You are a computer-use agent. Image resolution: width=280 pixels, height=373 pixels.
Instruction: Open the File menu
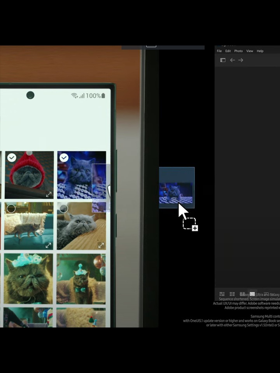(x=219, y=51)
